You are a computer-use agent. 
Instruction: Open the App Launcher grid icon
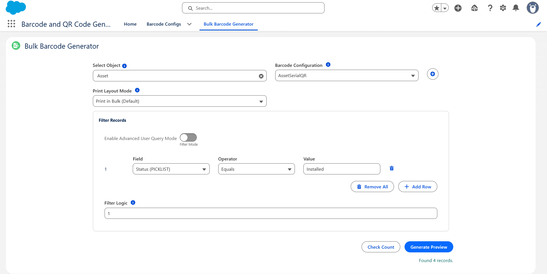click(11, 24)
